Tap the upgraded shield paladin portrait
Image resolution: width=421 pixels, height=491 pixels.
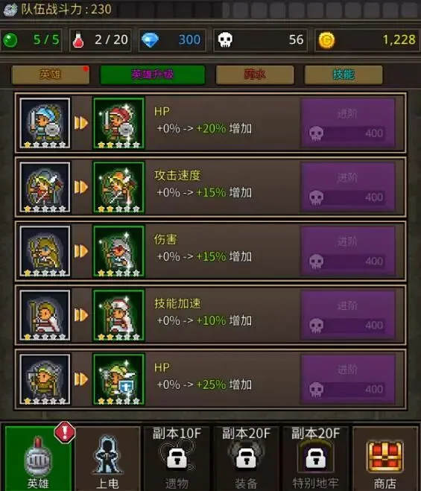(x=118, y=379)
